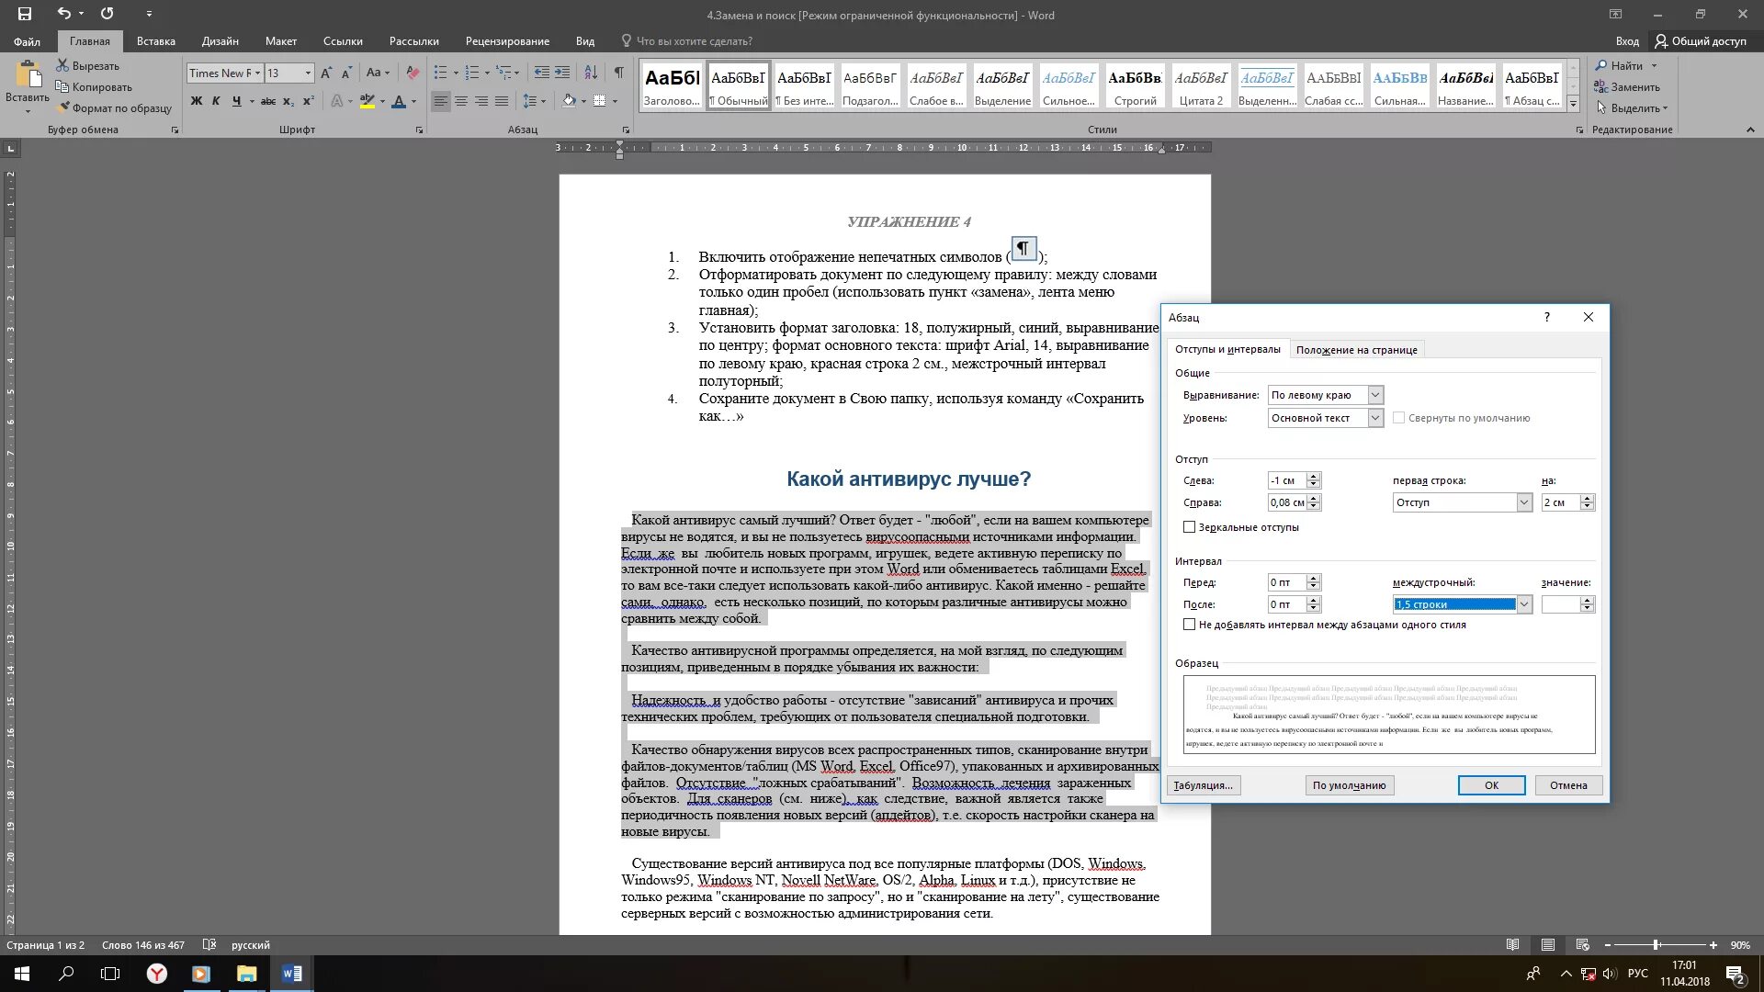This screenshot has height=992, width=1764.
Task: Toggle show paragraph marks icon
Action: 618,73
